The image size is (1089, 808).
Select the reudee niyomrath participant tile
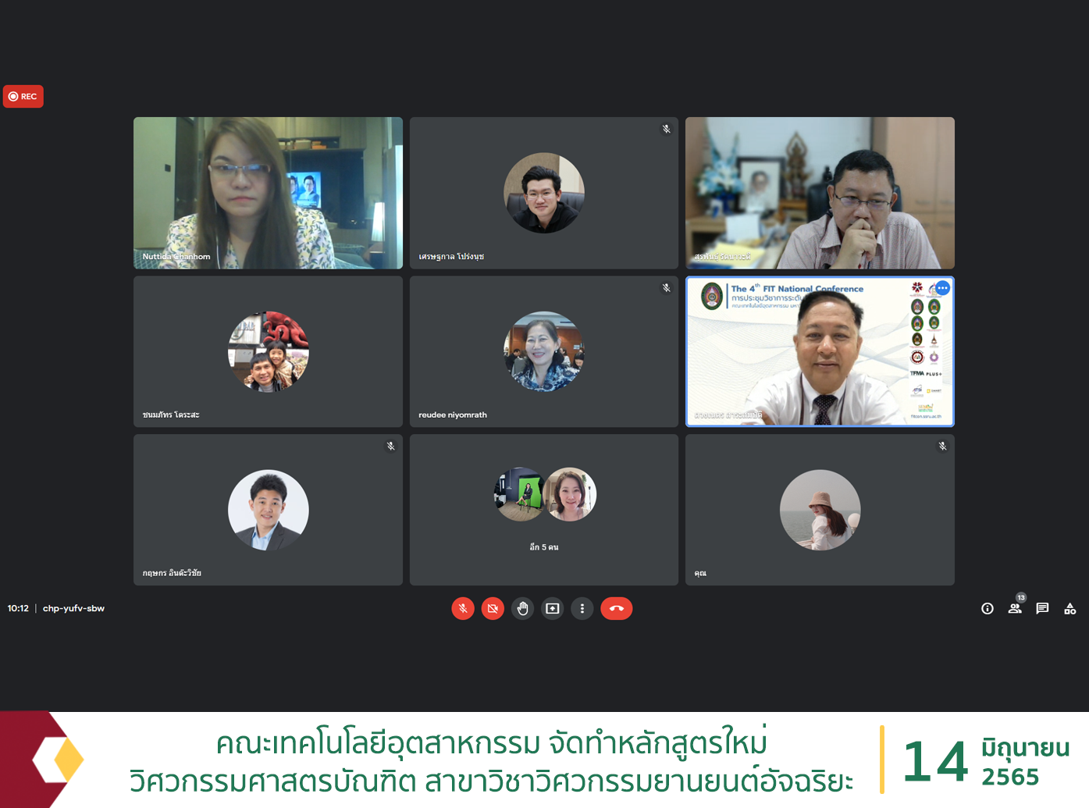pos(544,351)
